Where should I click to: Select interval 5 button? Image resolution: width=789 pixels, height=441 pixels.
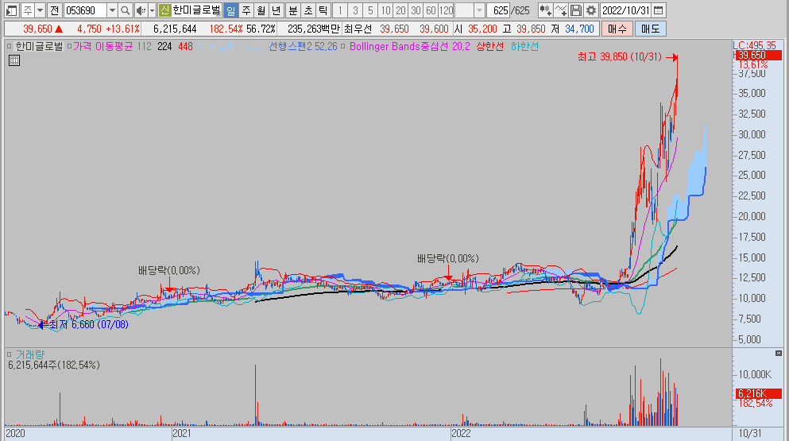pyautogui.click(x=370, y=10)
